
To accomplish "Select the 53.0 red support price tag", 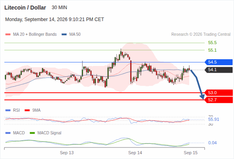I will 219,93.
